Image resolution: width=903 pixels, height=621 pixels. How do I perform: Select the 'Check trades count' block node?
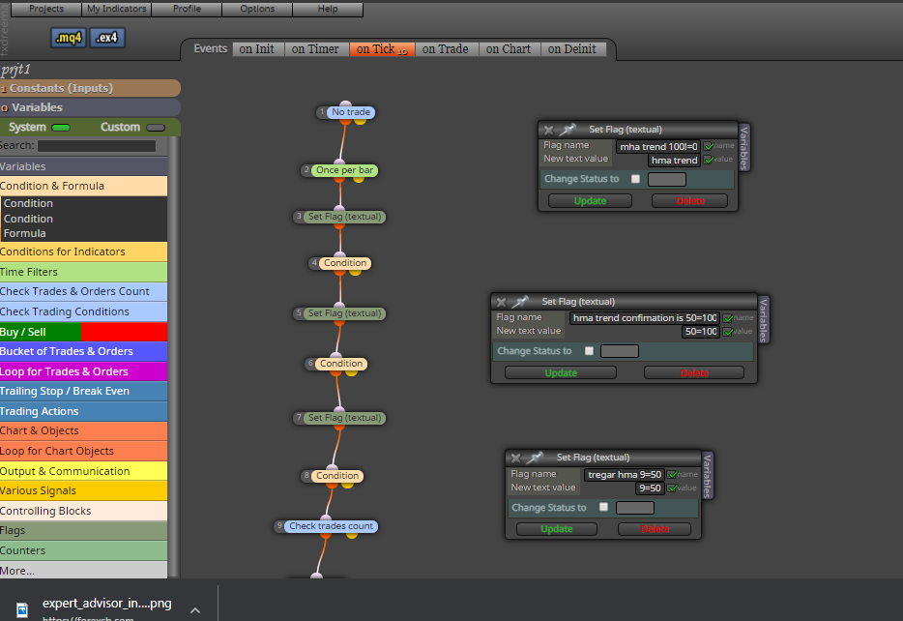point(332,526)
